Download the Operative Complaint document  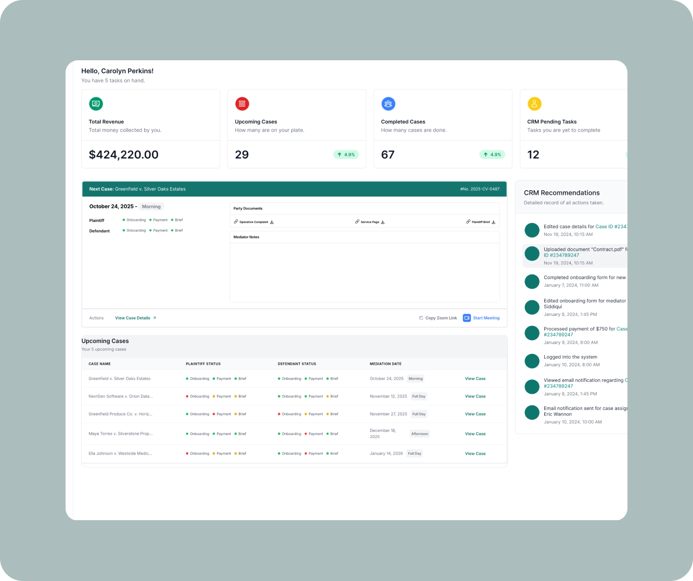pos(272,222)
